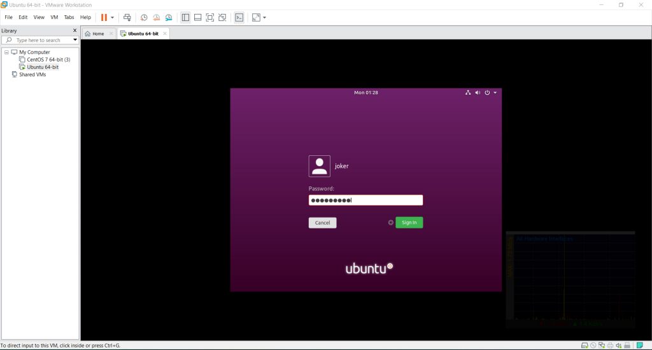Toggle the thumbnail bar view
The width and height of the screenshot is (652, 350).
click(198, 17)
